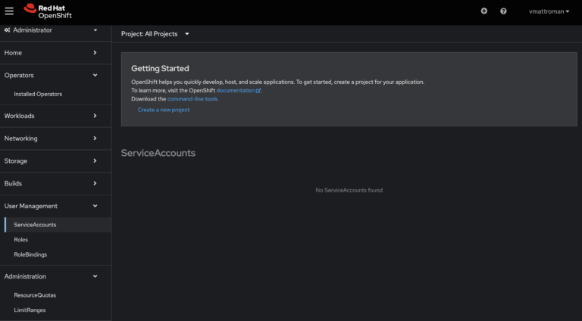Screen dimensions: 582x321
Task: Click the Getting Started heading
Action: [x=160, y=69]
